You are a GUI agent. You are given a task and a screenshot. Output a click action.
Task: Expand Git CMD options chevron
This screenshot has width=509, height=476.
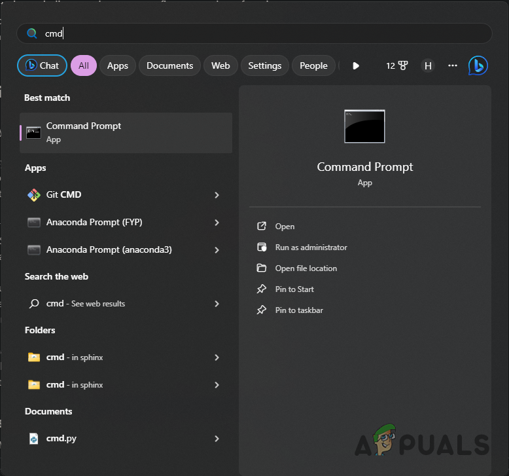[217, 195]
